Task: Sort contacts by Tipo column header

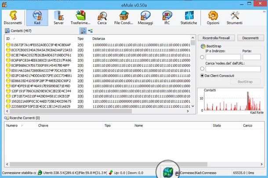Action: [83, 39]
